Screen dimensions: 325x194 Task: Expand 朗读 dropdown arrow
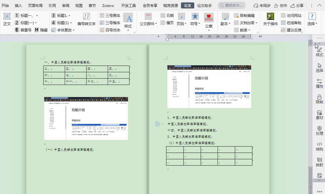tap(249, 30)
